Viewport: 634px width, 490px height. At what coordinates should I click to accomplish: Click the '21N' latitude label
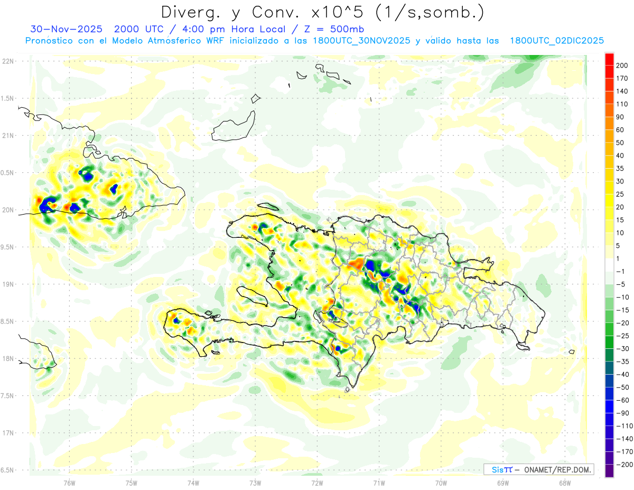pyautogui.click(x=8, y=136)
